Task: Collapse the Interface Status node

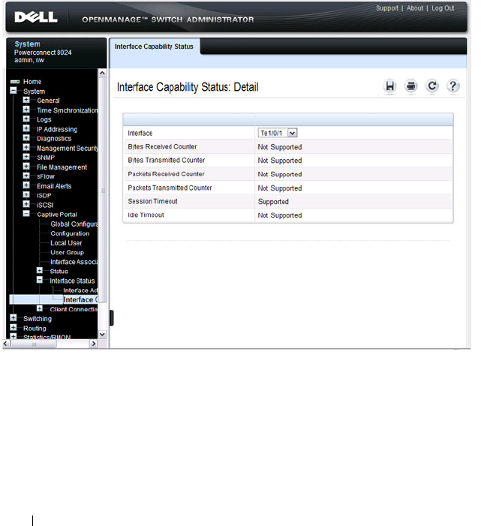Action: point(40,280)
